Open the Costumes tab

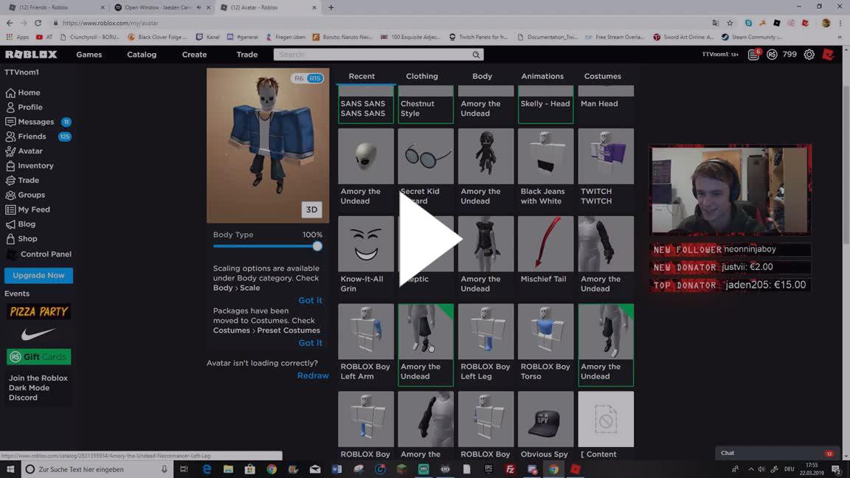[x=602, y=77]
